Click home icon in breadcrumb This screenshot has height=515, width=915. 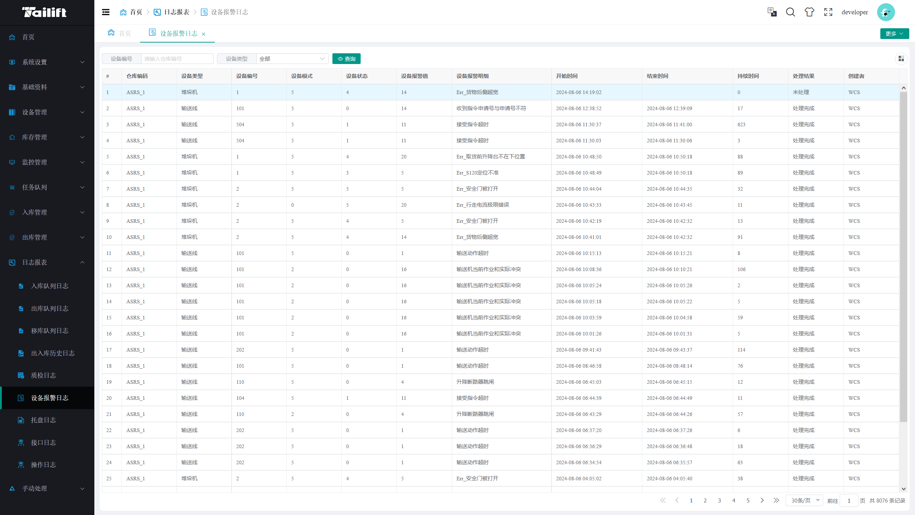[123, 12]
